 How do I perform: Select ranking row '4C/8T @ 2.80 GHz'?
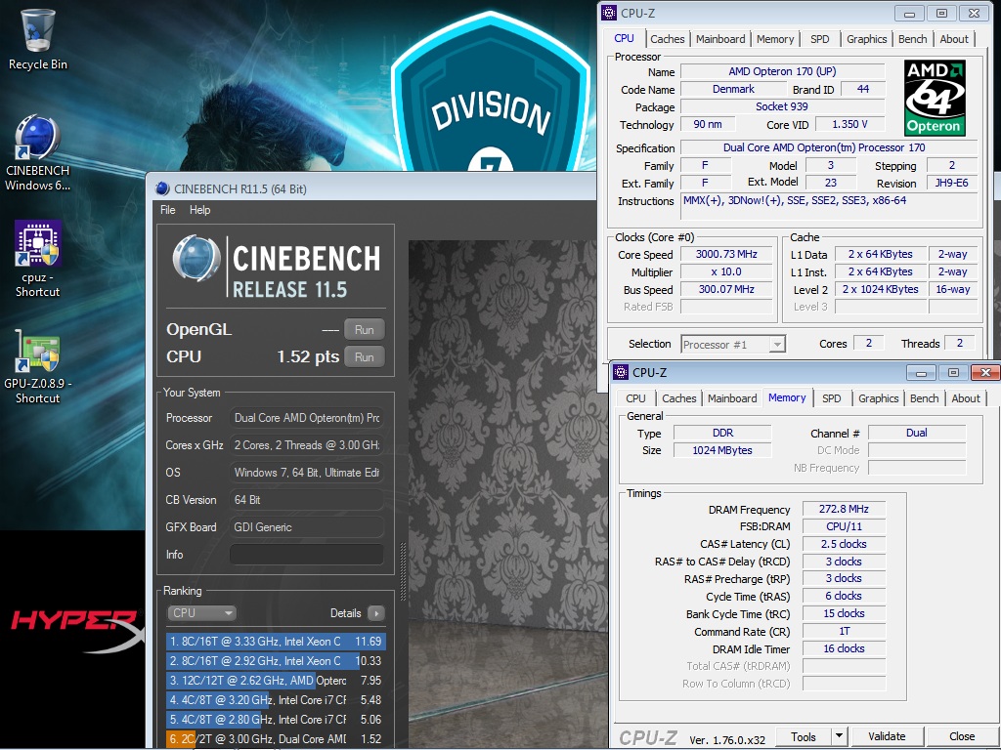click(275, 720)
